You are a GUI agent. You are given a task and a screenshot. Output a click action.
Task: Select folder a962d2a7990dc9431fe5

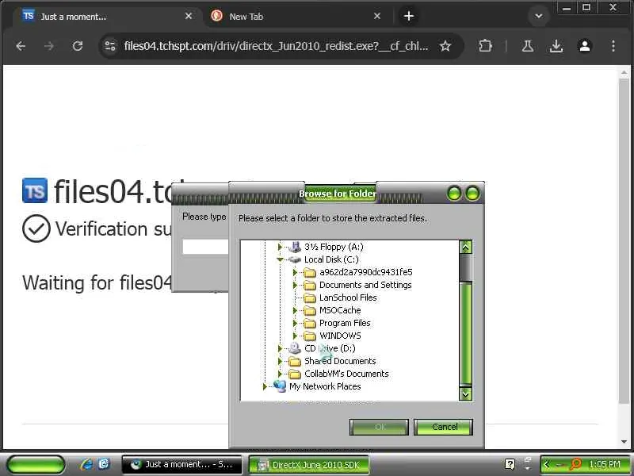point(366,272)
